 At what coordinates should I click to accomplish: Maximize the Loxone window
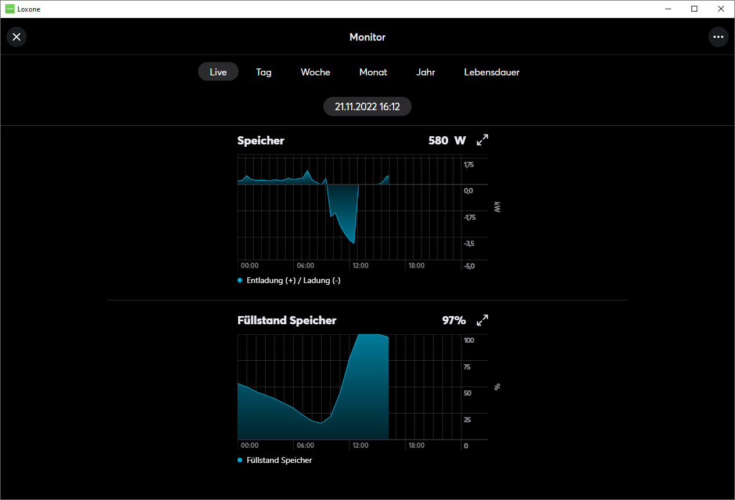[x=694, y=9]
